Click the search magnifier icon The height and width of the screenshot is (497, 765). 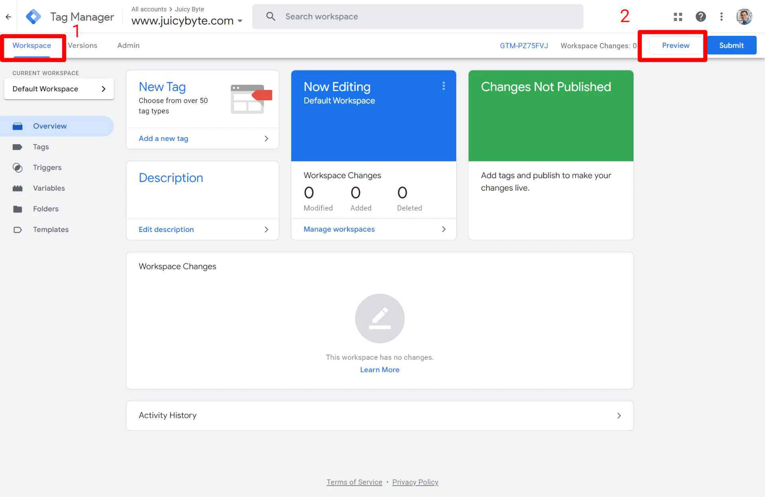coord(271,16)
